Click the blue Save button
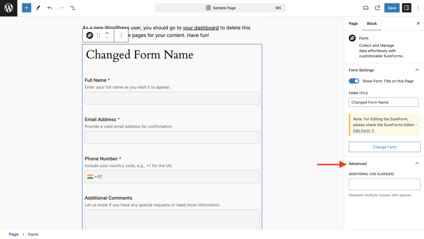Screen dimensions: 424x239 (x=392, y=8)
